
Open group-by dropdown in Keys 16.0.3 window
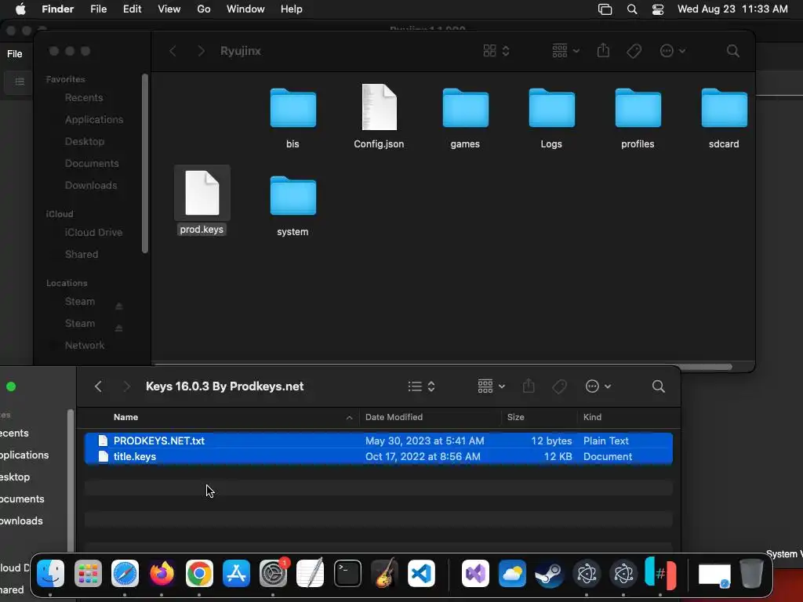tap(491, 386)
